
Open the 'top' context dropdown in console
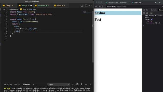click(x=151, y=13)
